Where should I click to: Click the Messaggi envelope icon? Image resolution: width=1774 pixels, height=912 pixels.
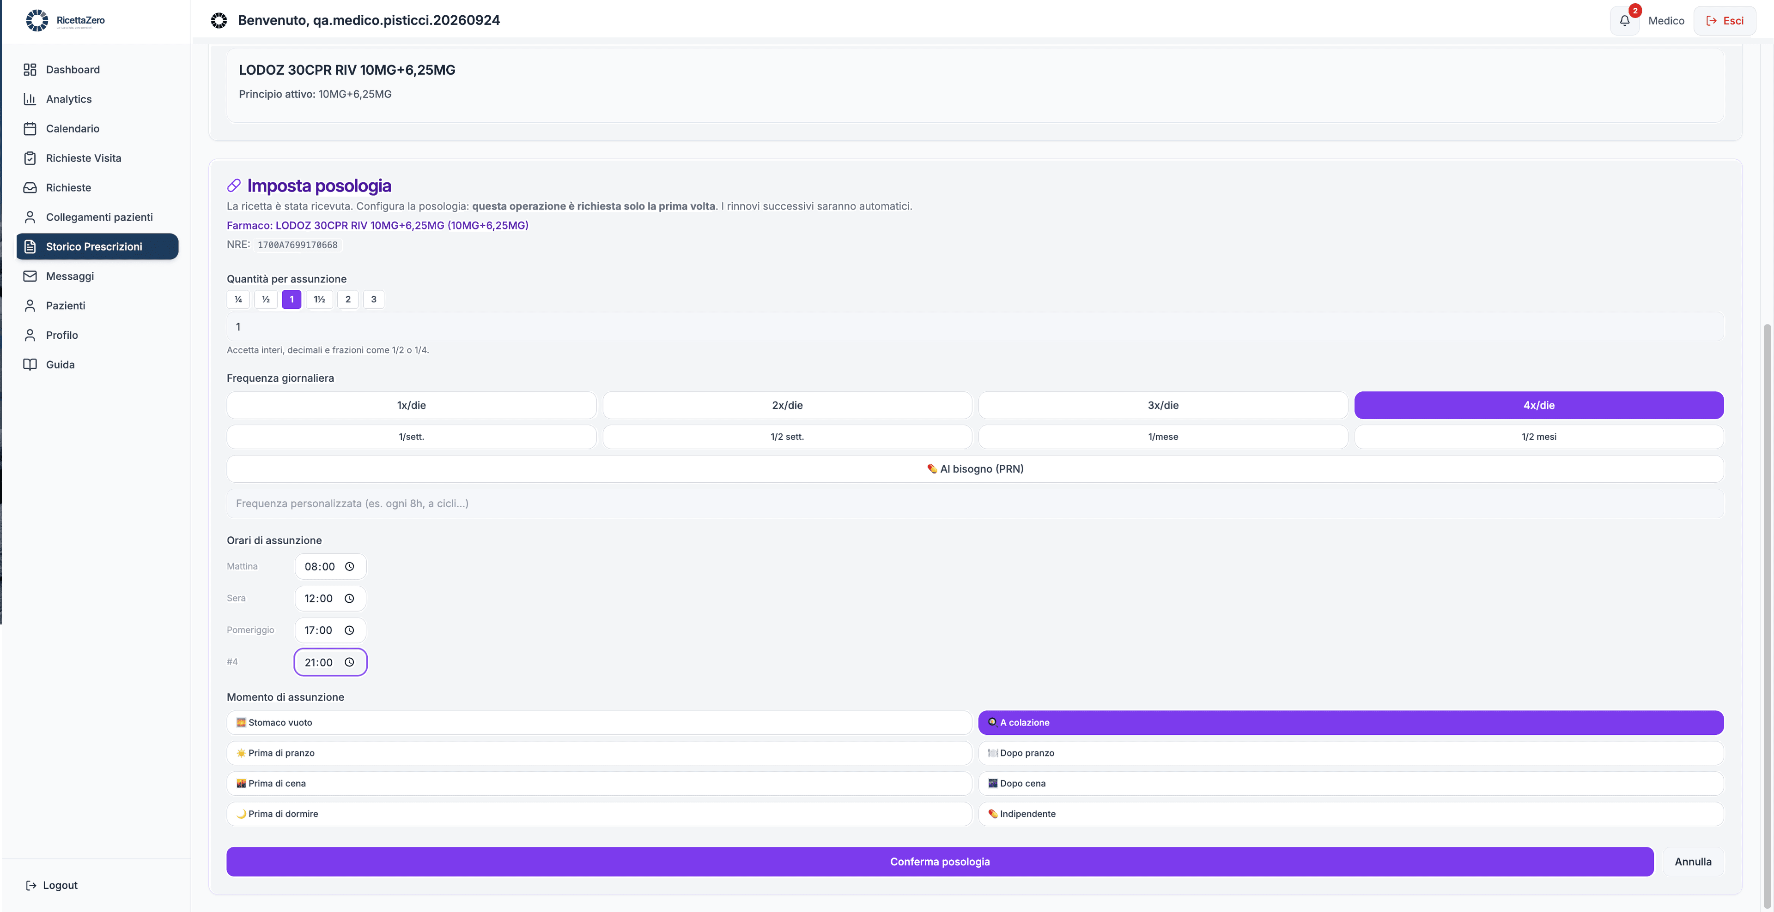point(30,276)
